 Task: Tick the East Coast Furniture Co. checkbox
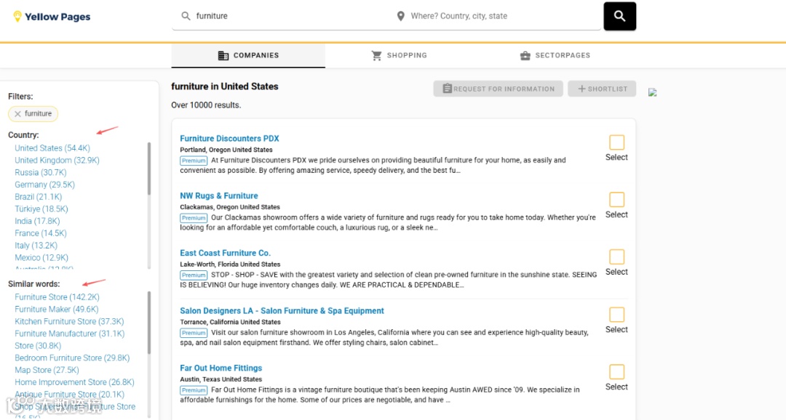[616, 257]
